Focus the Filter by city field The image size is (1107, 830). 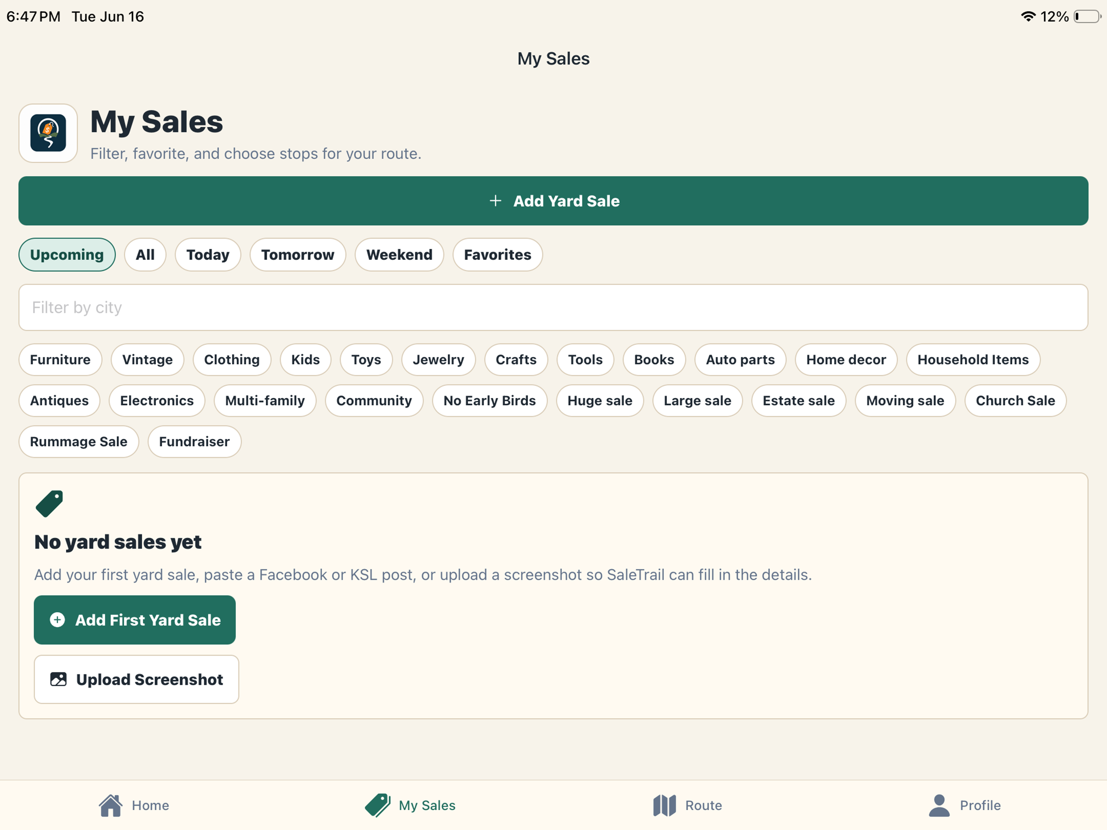[x=553, y=307]
